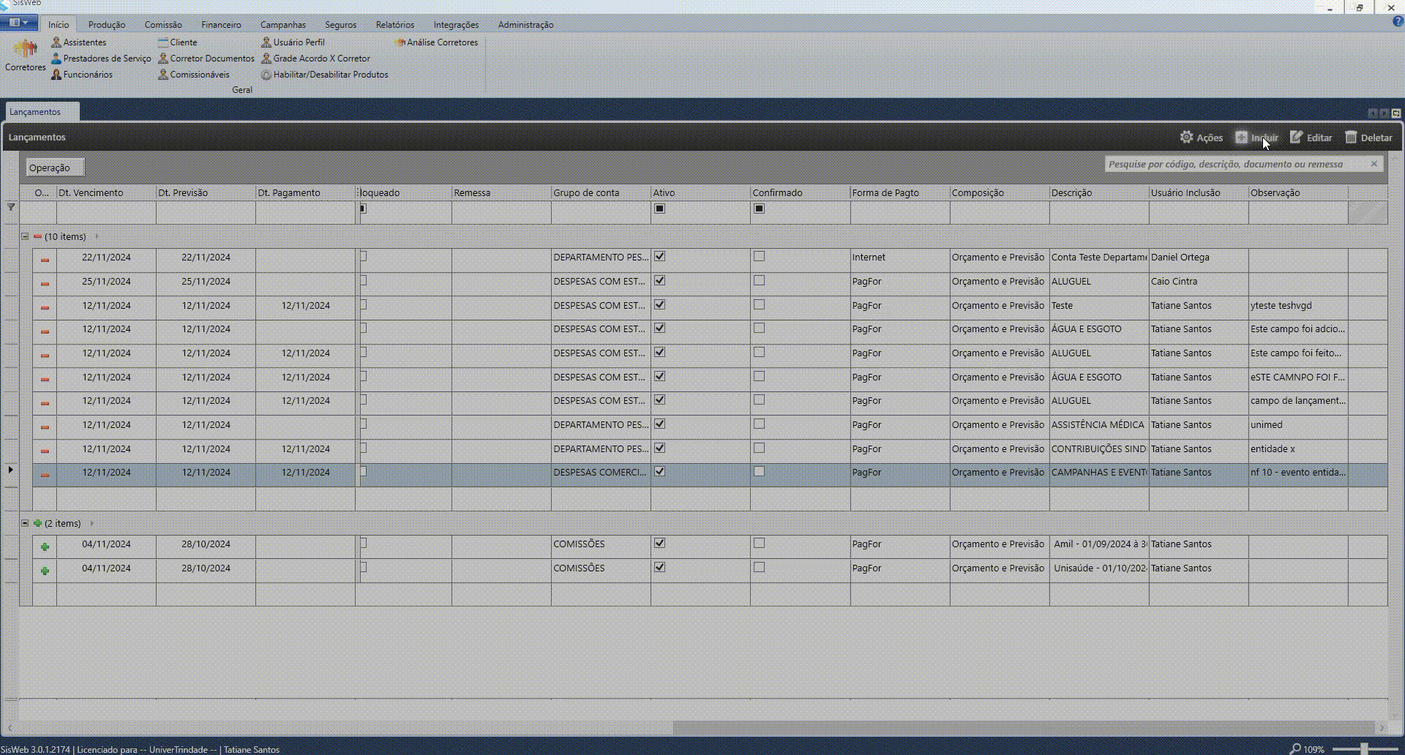Click the zoom magnifier in status bar

click(x=1295, y=749)
